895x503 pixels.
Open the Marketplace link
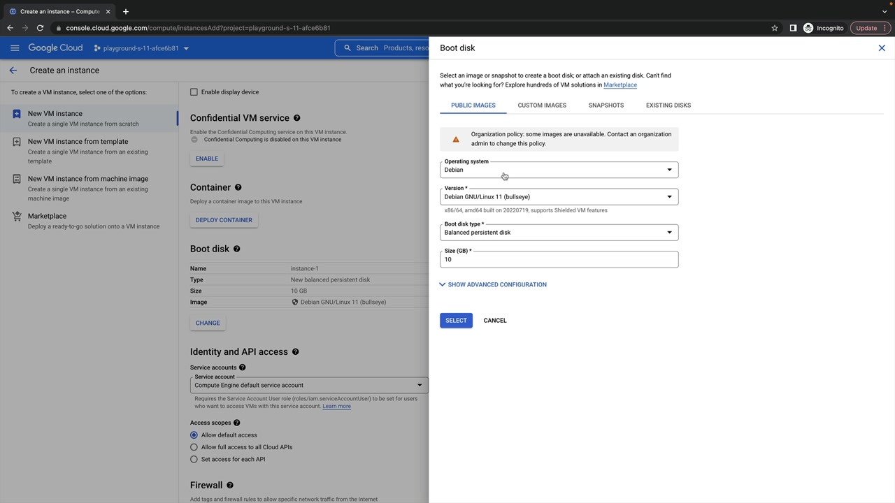tap(620, 85)
